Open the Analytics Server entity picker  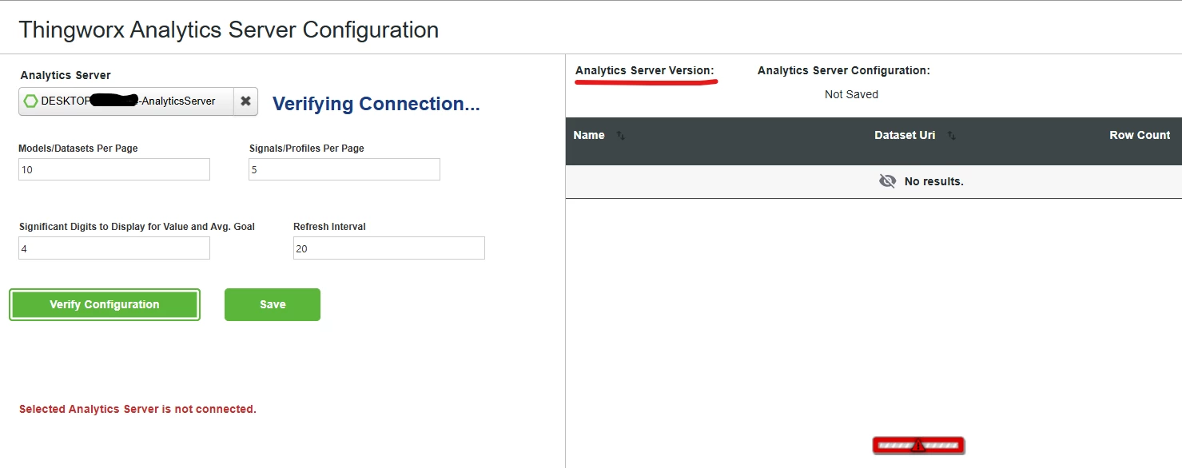(x=126, y=101)
